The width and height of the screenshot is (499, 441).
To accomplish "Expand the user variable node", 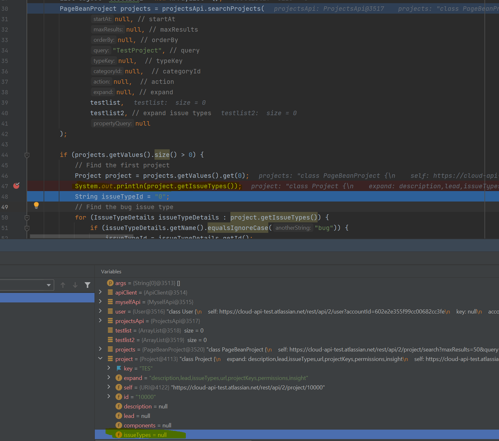I will pyautogui.click(x=100, y=311).
